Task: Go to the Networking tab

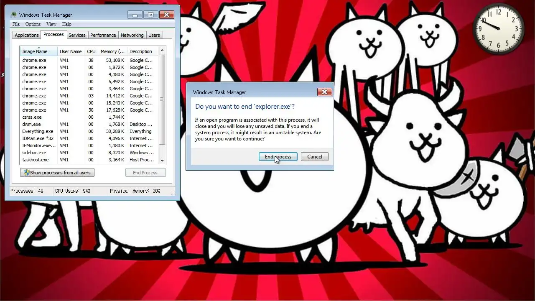Action: tap(132, 35)
